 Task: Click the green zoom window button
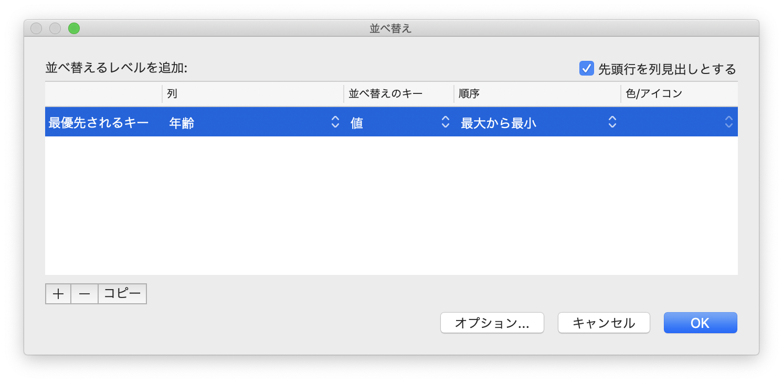pyautogui.click(x=74, y=28)
